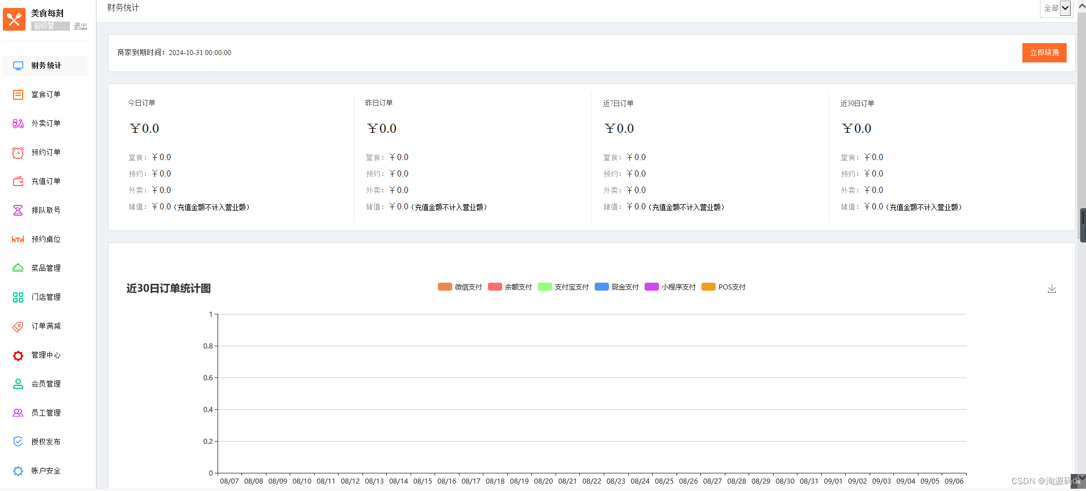
Task: Toggle 现金支付 legend swatch
Action: click(602, 287)
